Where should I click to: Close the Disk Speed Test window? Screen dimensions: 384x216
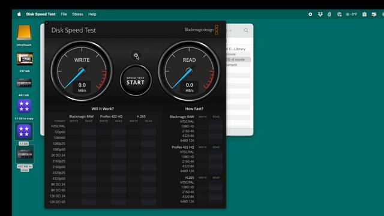(x=47, y=23)
